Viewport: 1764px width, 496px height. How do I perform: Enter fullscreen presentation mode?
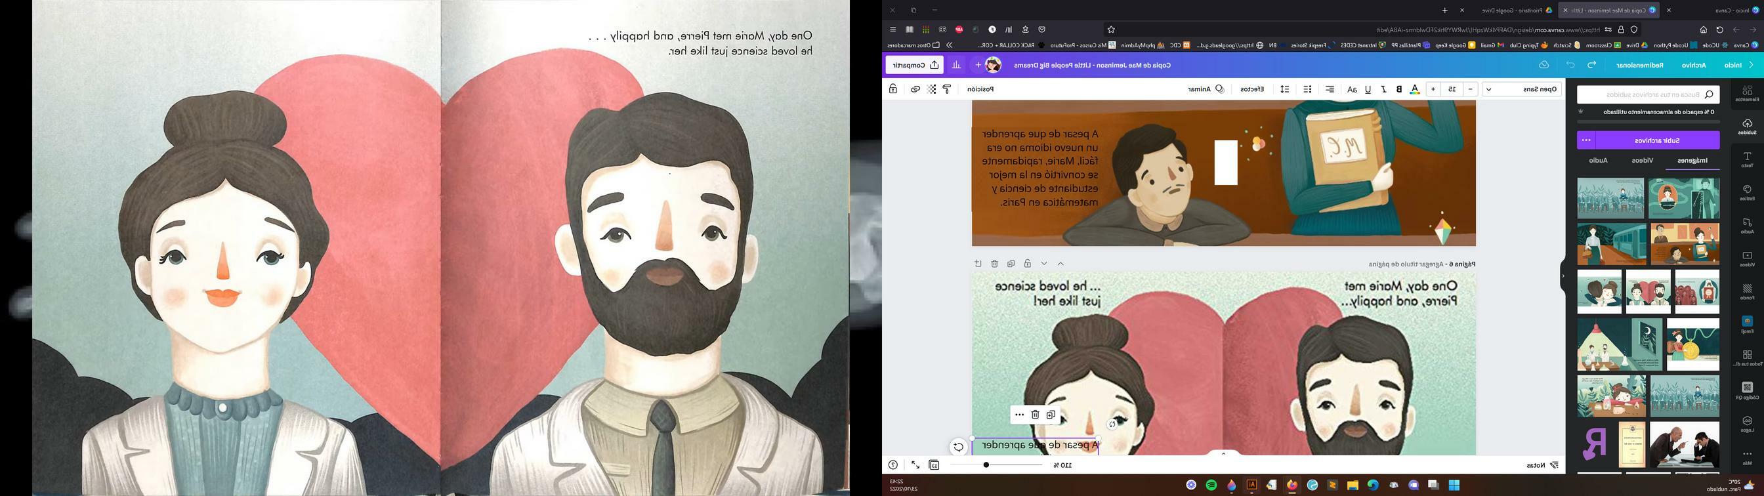pos(915,465)
